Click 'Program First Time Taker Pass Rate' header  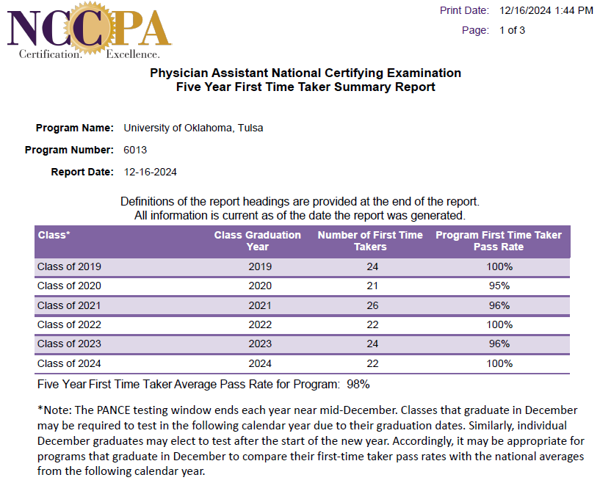[x=499, y=241]
